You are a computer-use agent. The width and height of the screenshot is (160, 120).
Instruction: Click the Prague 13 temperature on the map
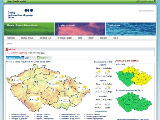(x=36, y=82)
